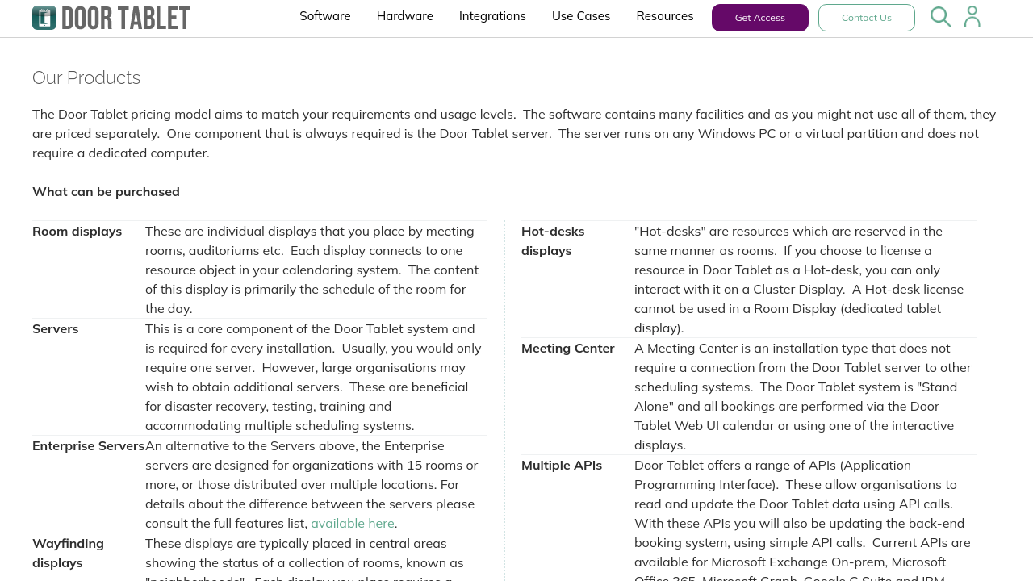Image resolution: width=1033 pixels, height=581 pixels.
Task: Click the Get Access button
Action: point(760,18)
